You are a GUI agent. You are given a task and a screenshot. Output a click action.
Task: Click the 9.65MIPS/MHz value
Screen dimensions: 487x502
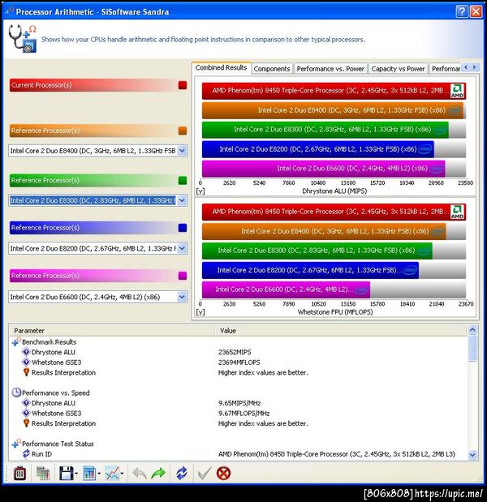[239, 403]
